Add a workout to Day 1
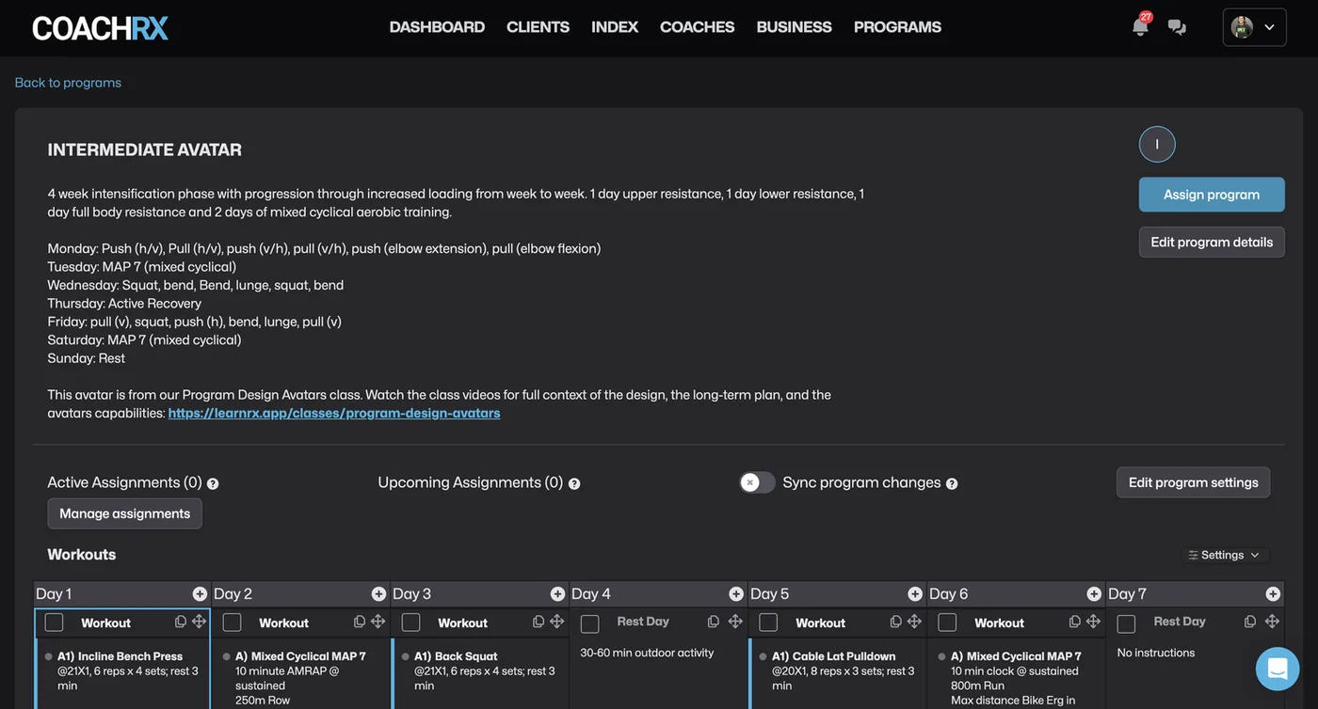 [x=200, y=594]
